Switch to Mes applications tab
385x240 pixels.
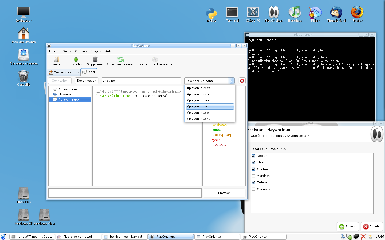click(x=64, y=72)
